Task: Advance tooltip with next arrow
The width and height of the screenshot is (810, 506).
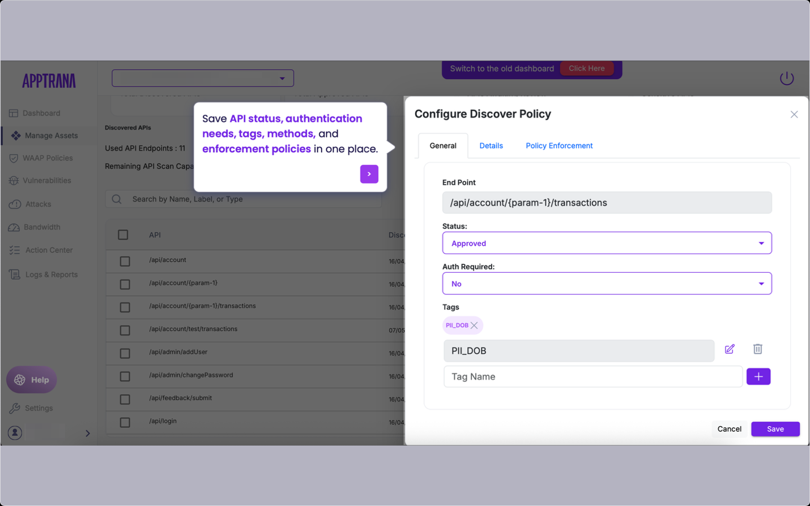Action: 369,174
